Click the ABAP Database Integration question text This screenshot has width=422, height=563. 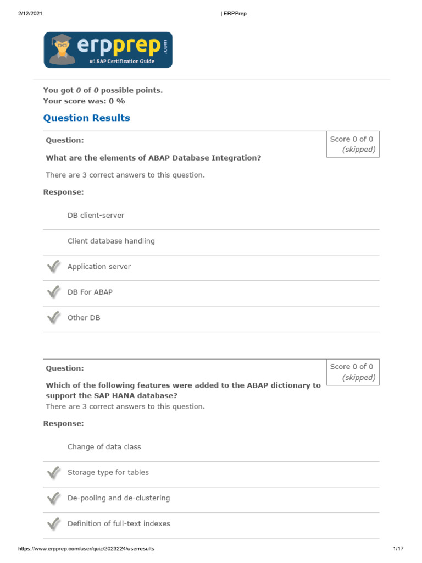pos(153,158)
